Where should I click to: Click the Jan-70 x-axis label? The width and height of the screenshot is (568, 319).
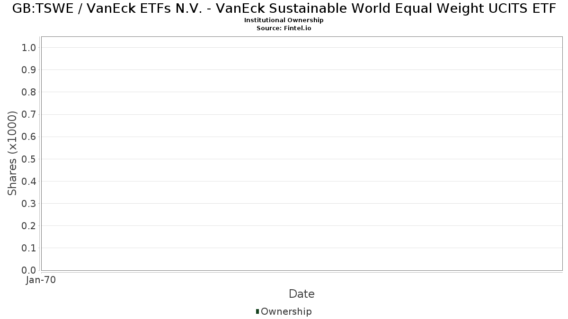(41, 280)
